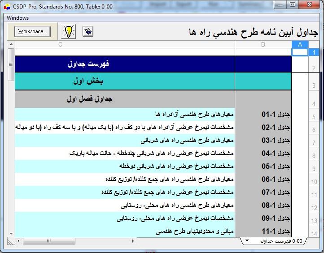Click the vertical scrollbar up arrow
324x253 pixels.
[x=11, y=44]
